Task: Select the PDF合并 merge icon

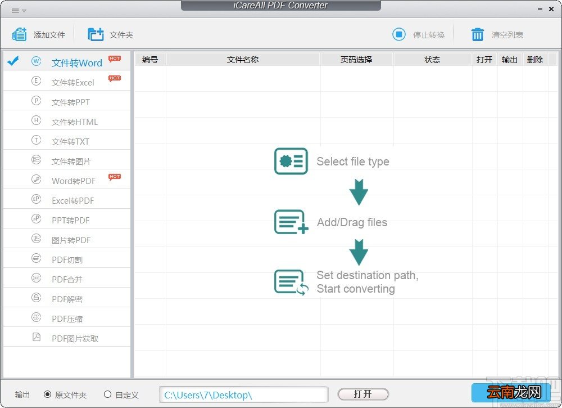Action: tap(36, 278)
